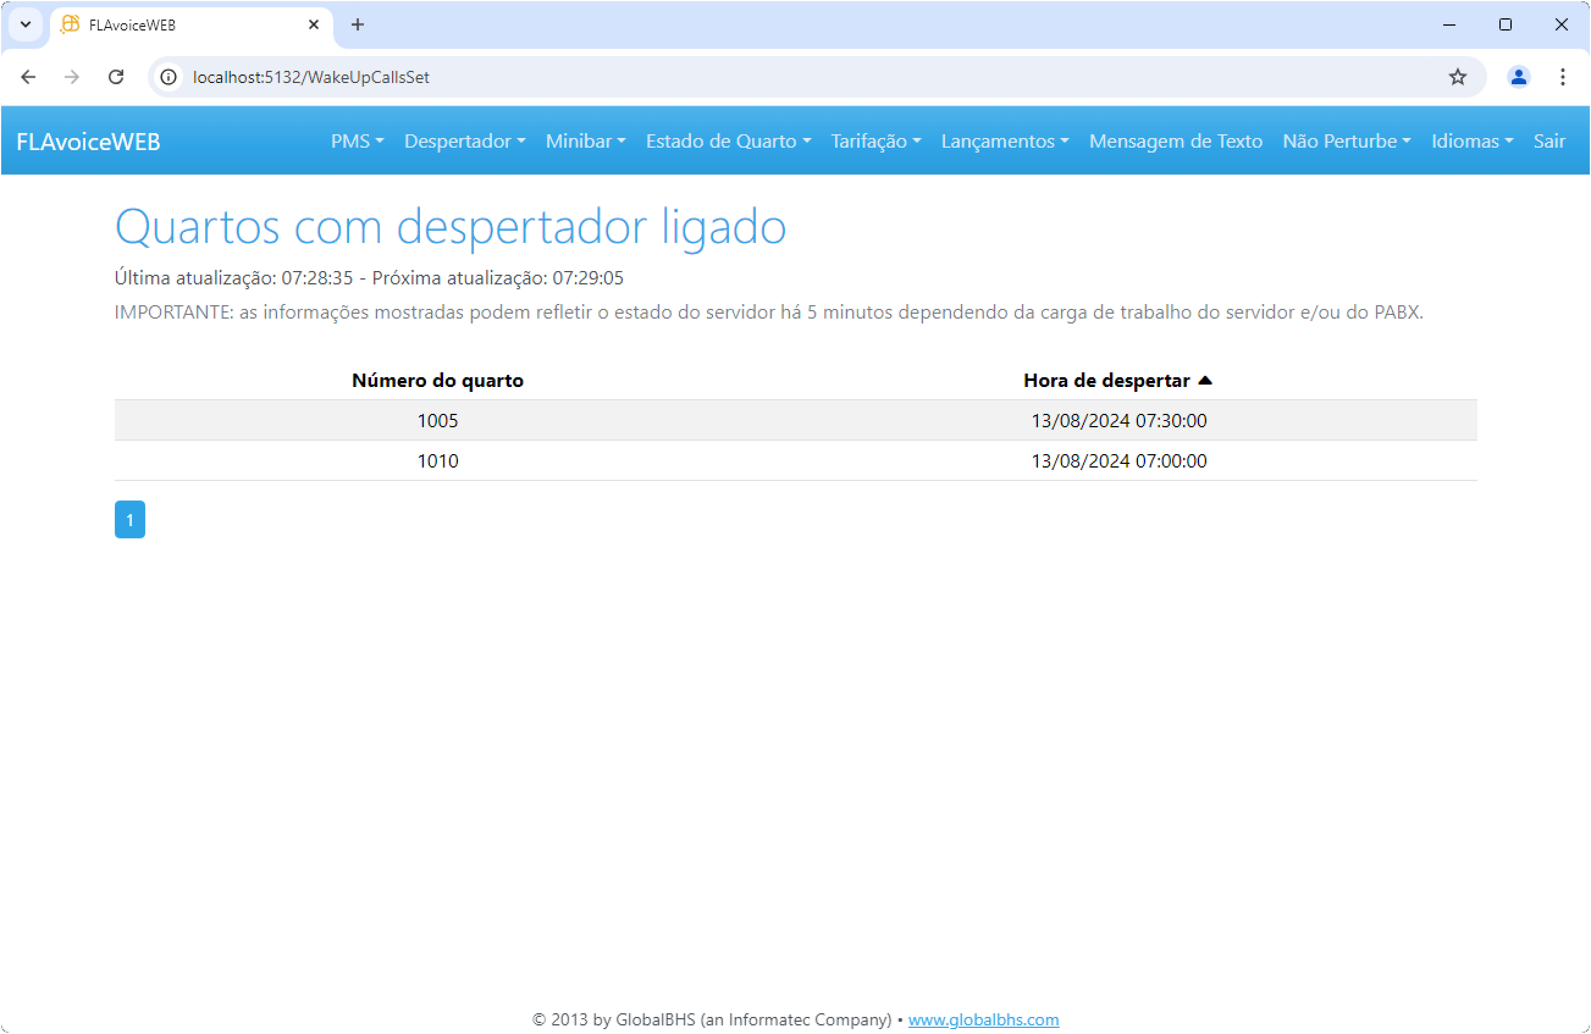This screenshot has height=1034, width=1591.
Task: Open the tab search chevron
Action: click(x=26, y=25)
